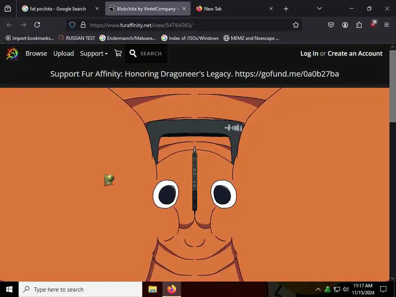Open the clock showing 11:17 AM
Image resolution: width=396 pixels, height=297 pixels.
(363, 289)
